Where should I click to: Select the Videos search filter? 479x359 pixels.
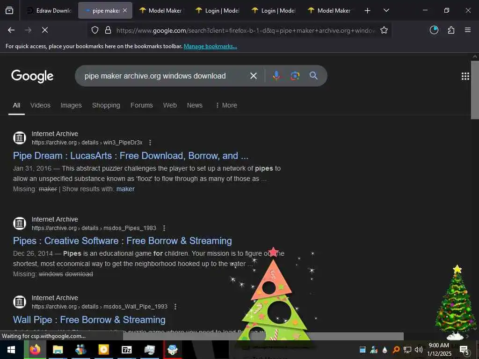click(40, 105)
